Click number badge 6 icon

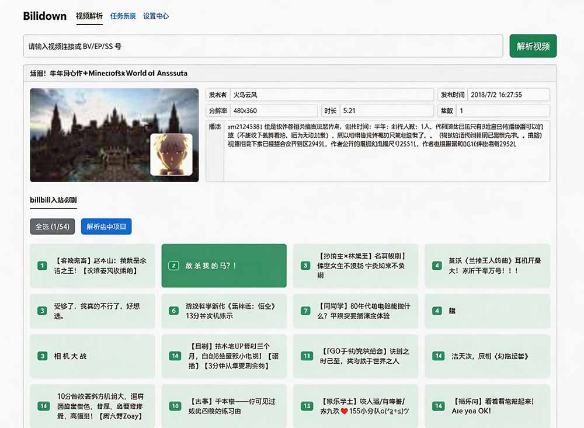pyautogui.click(x=173, y=311)
